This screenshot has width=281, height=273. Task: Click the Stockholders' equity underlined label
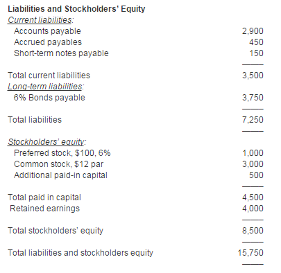pyautogui.click(x=47, y=142)
